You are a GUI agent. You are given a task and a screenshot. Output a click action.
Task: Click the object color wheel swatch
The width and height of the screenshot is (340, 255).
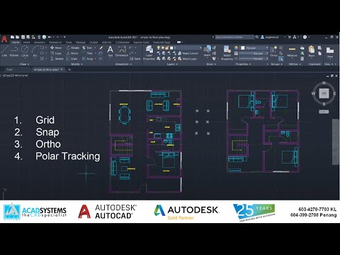pos(236,47)
